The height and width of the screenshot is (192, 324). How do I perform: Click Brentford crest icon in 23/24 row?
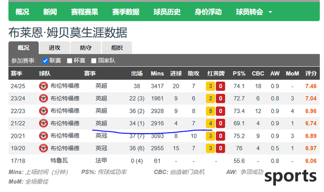[x=44, y=98]
